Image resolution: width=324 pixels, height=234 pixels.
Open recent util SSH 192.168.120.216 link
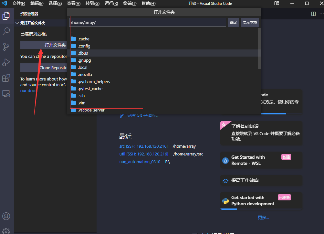coord(144,154)
